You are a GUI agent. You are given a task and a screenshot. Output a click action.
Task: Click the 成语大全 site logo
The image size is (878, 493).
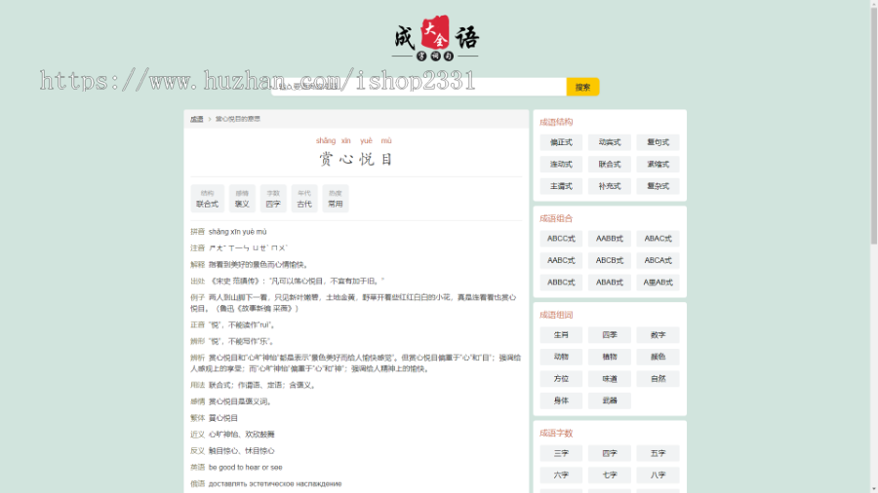pyautogui.click(x=436, y=37)
